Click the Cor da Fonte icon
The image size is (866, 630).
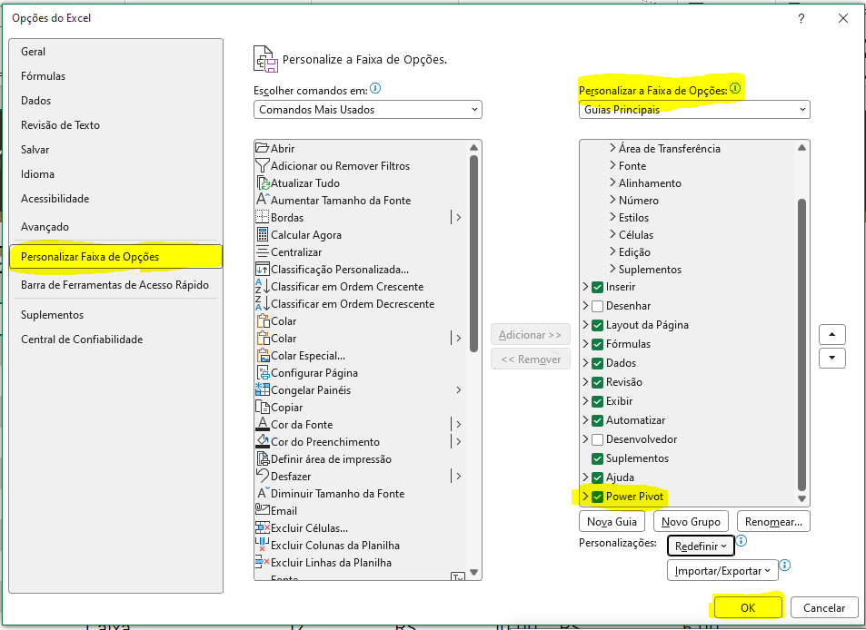click(x=263, y=424)
